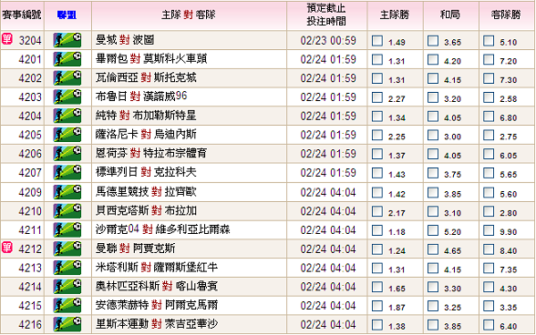Click the league icon for match 4206
Image resolution: width=536 pixels, height=335 pixels.
click(x=67, y=153)
